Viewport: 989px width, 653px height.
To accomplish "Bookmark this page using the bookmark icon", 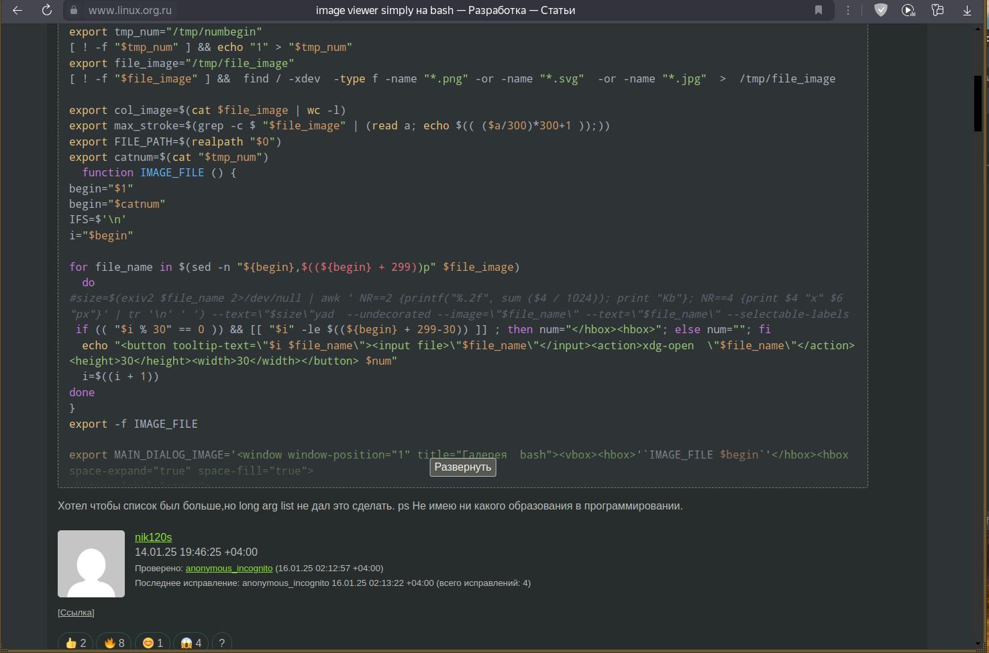I will click(x=819, y=10).
